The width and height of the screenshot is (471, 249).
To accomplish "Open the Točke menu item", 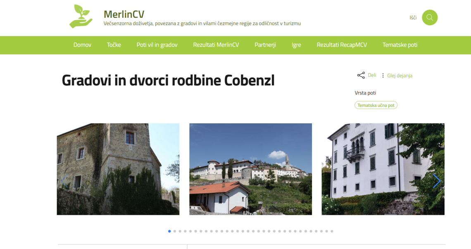I will pyautogui.click(x=114, y=45).
